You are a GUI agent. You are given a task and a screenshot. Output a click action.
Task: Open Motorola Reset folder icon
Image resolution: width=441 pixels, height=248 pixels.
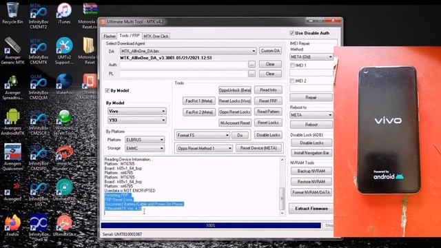[89, 51]
